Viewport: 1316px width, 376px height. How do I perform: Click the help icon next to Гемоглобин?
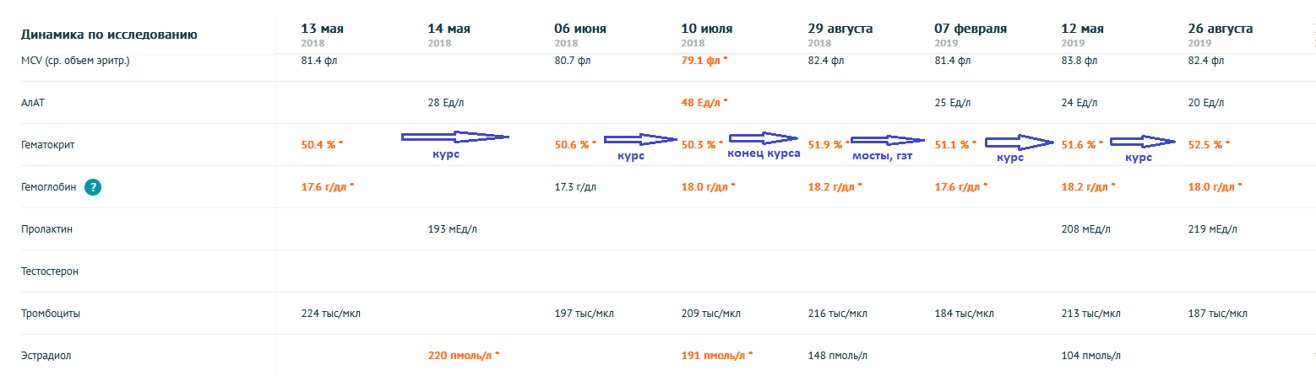pos(93,187)
